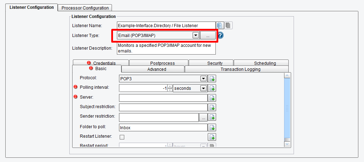Click the add-variable icon next to Polling interval
This screenshot has height=162, width=364.
click(x=212, y=88)
